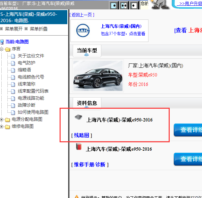Click 查看详细 button for 线路图 entry
Screen dimensions: 202x198
[188, 130]
